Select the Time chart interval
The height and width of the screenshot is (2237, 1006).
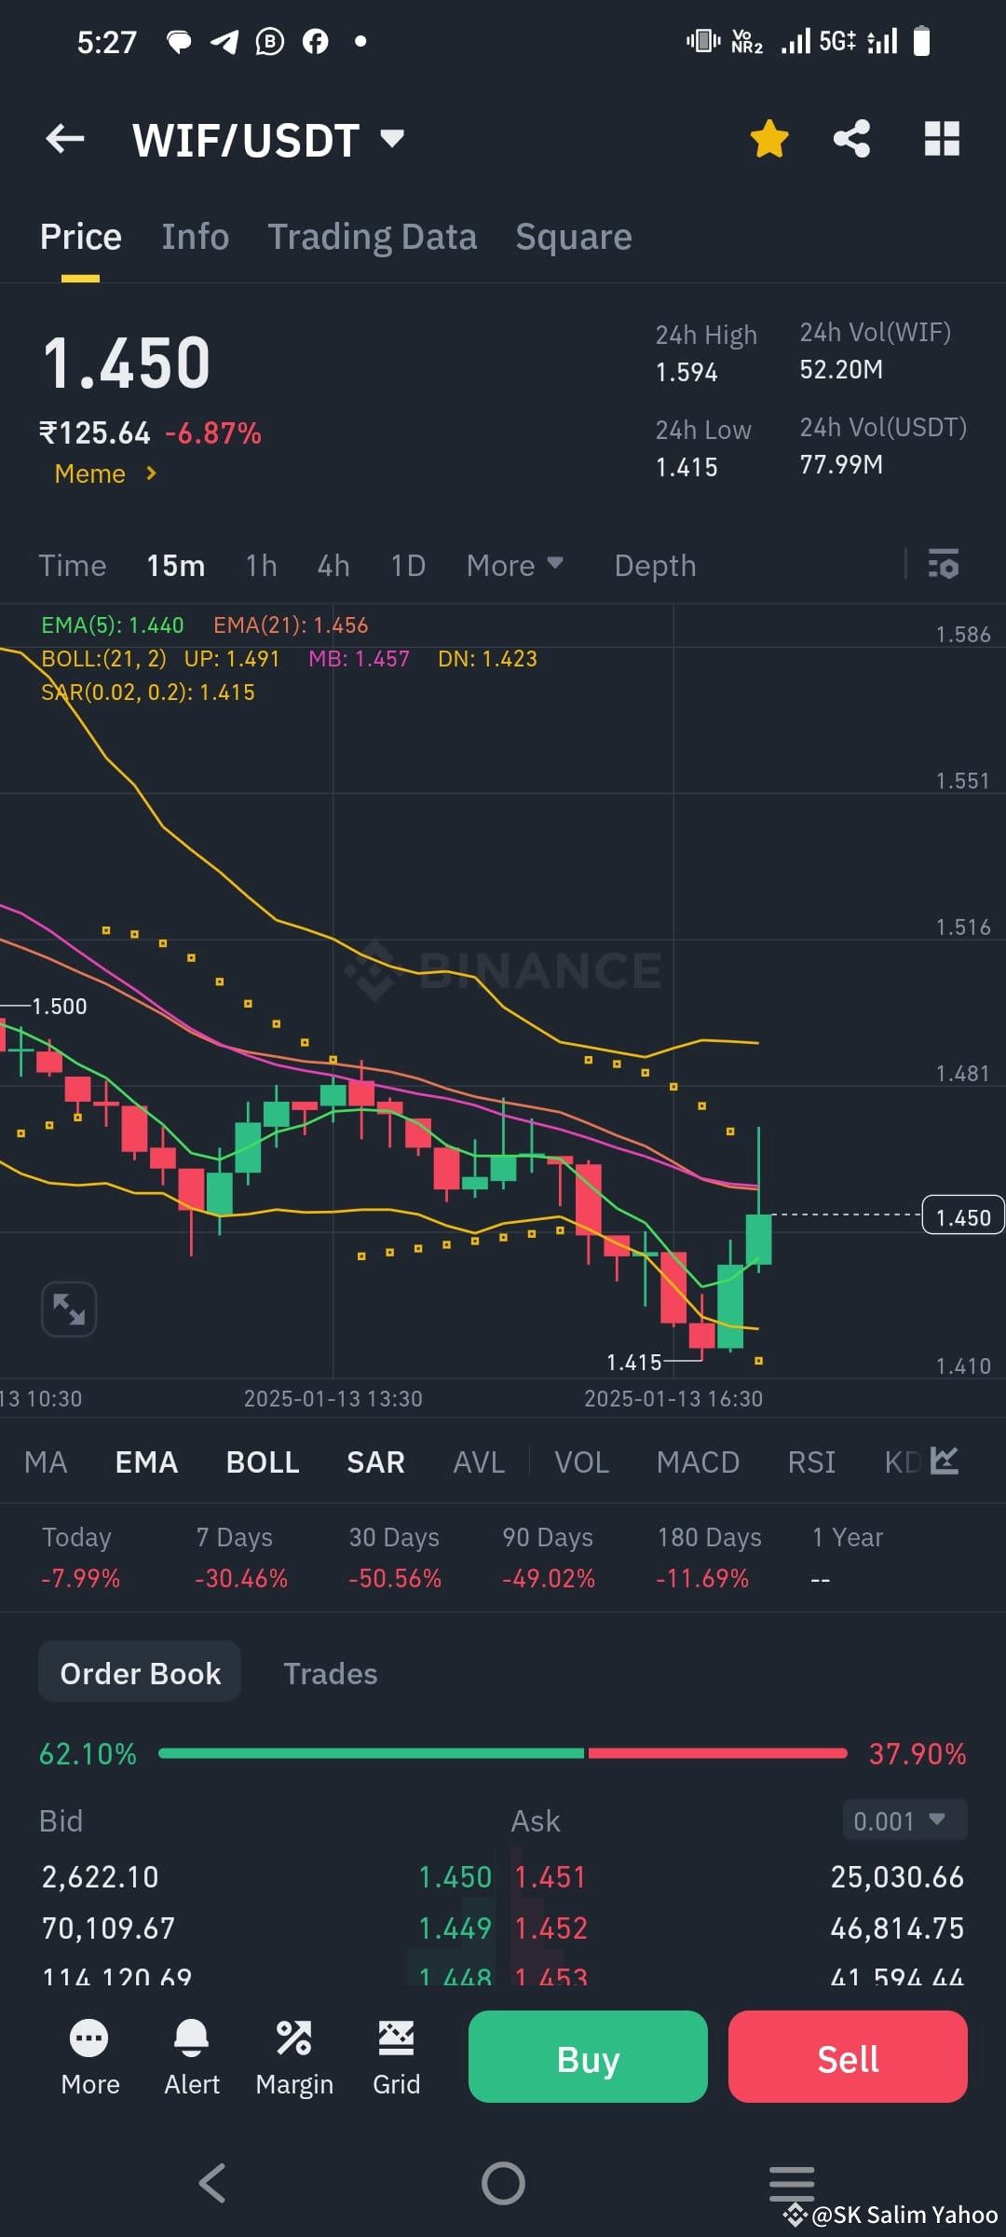[x=73, y=566]
